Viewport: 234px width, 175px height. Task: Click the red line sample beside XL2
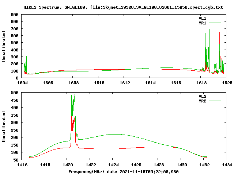click(x=215, y=96)
